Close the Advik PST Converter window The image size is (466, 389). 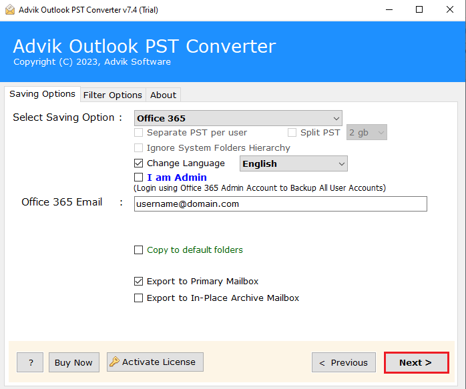point(450,10)
